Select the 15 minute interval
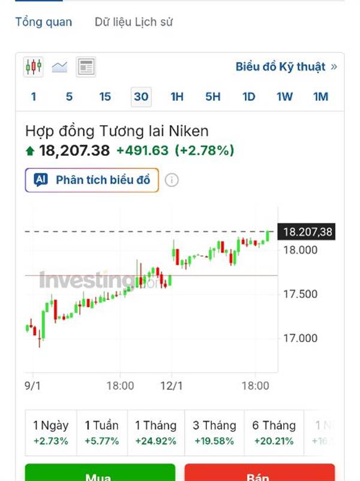 105,97
